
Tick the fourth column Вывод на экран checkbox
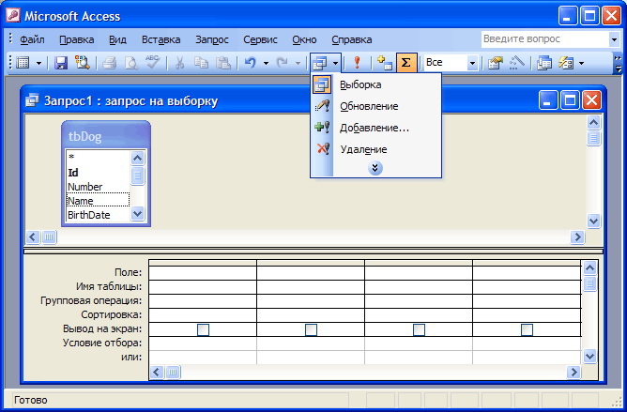click(527, 330)
